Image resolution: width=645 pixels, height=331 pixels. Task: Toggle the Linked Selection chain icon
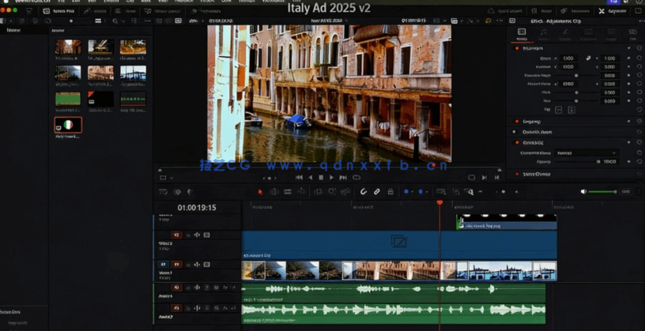point(377,192)
